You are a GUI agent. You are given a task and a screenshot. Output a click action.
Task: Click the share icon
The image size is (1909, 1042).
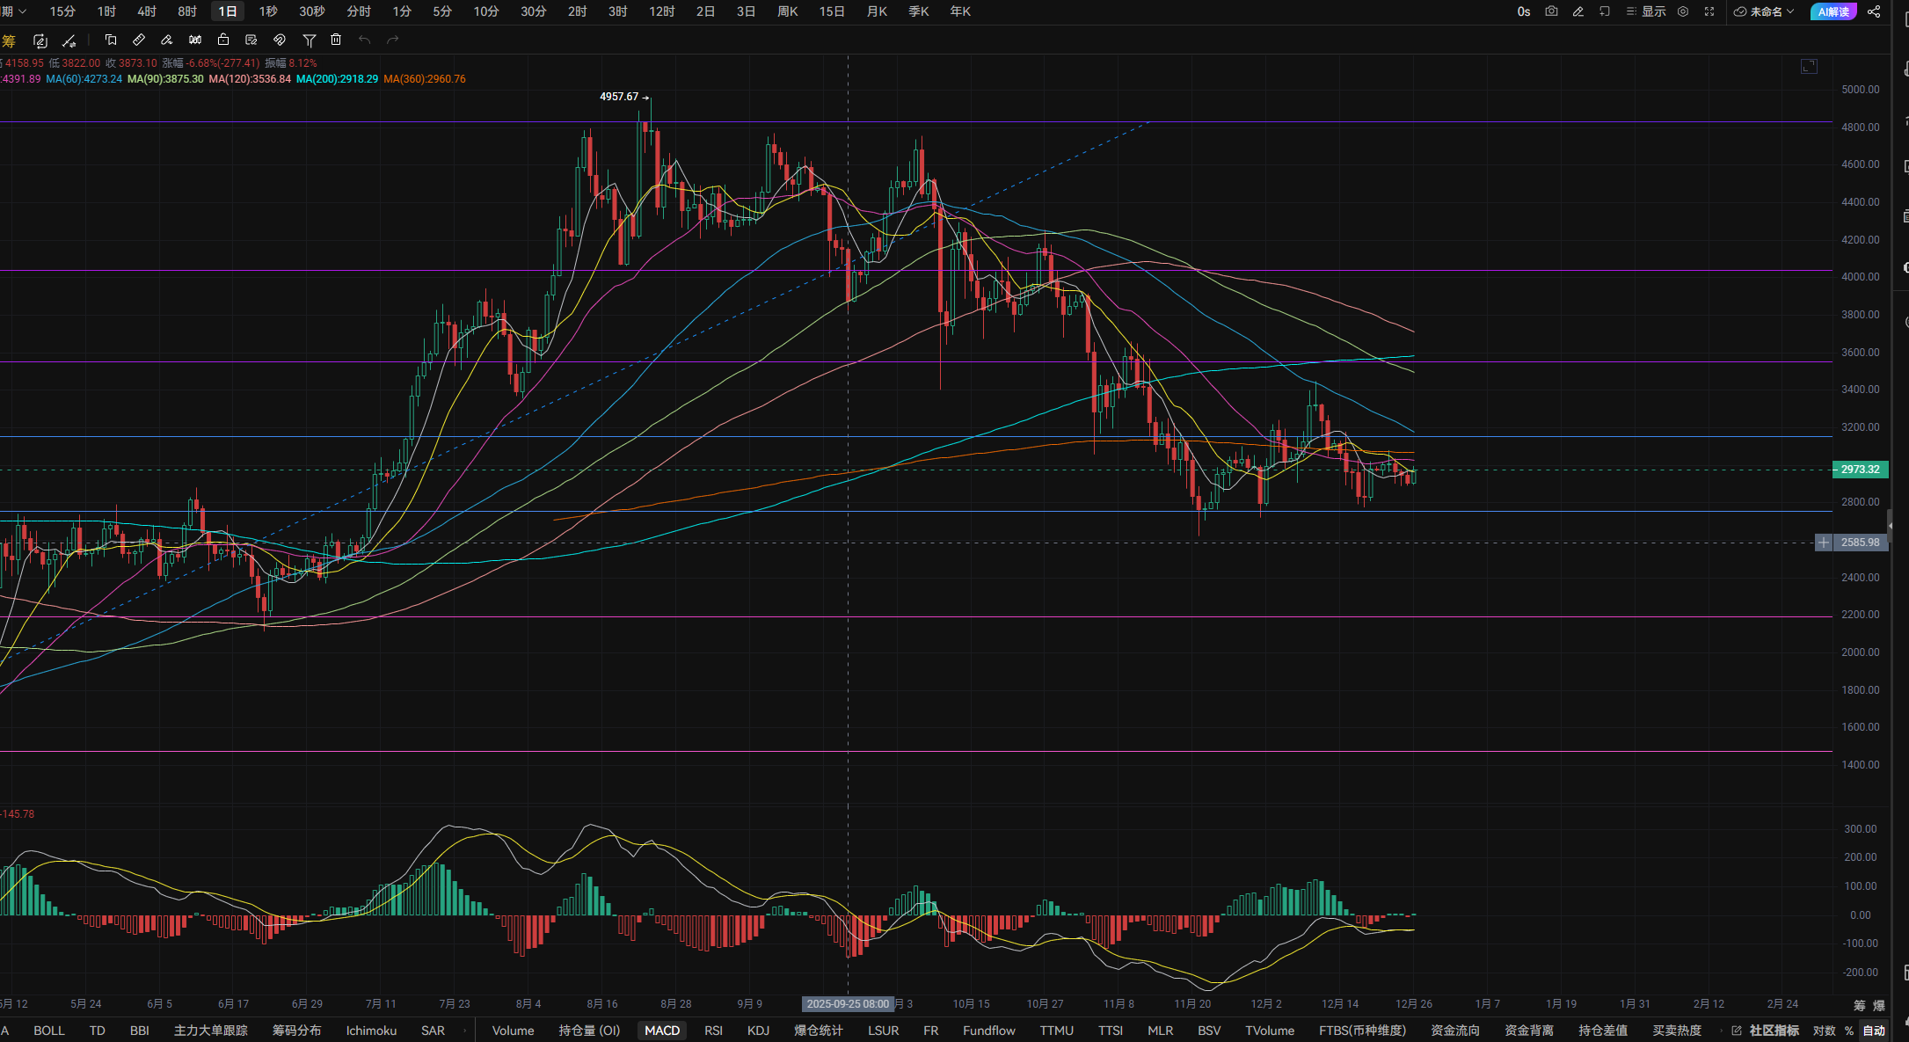click(x=1874, y=11)
